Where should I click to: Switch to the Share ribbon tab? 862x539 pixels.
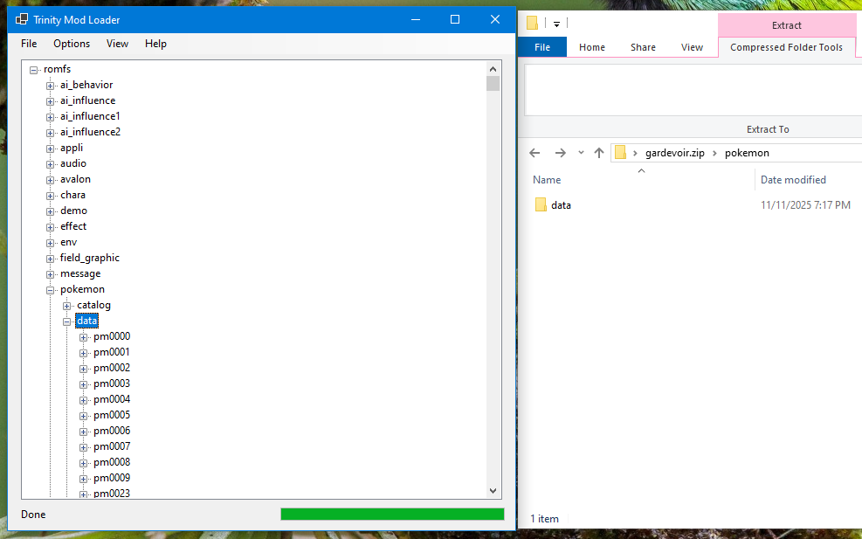click(643, 47)
